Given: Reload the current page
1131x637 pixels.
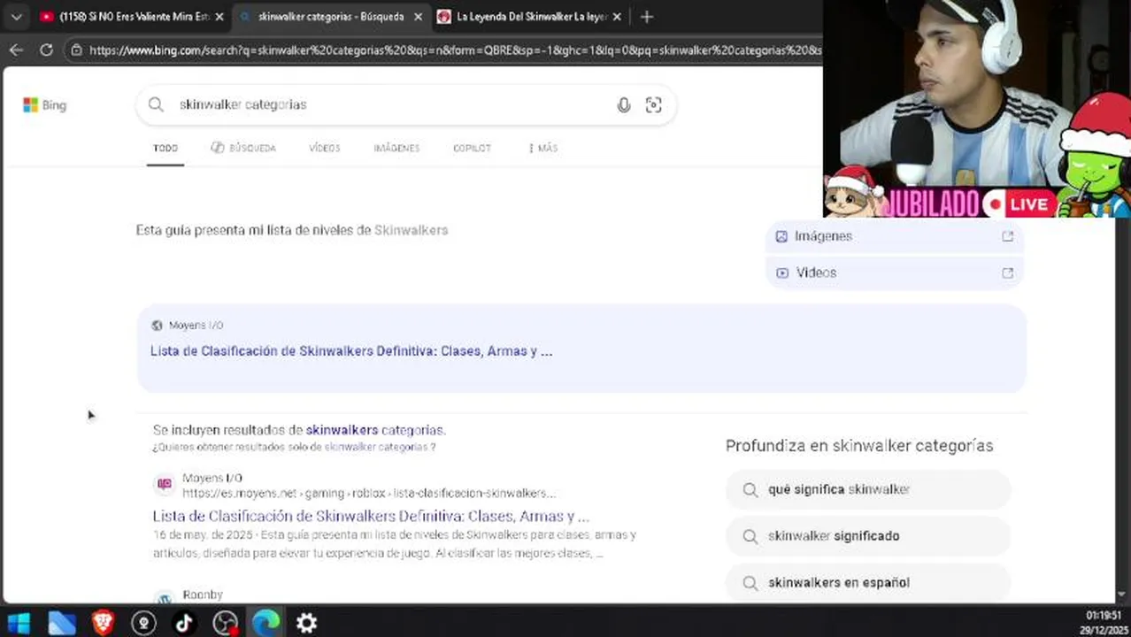Looking at the screenshot, I should (x=46, y=50).
